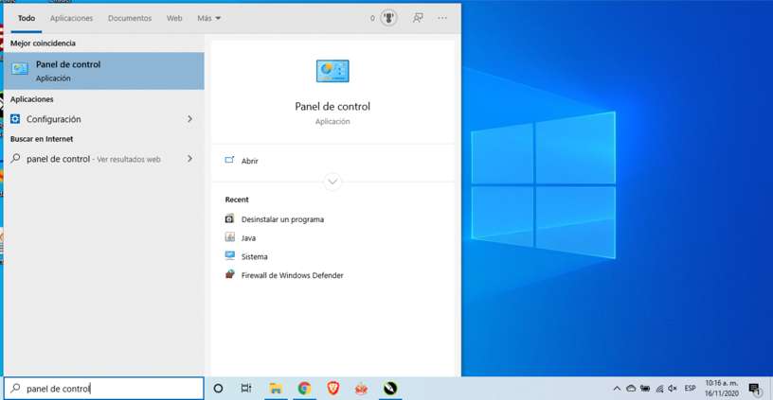Open Firewall de Windows Defender recent item

(292, 275)
